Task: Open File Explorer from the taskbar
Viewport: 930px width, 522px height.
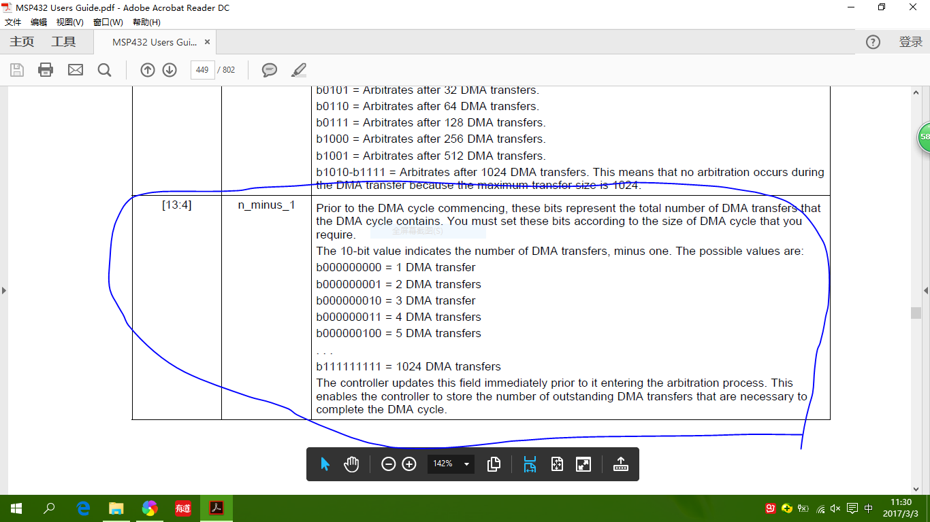Action: [116, 508]
